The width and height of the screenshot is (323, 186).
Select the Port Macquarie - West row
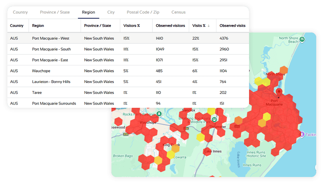click(128, 38)
